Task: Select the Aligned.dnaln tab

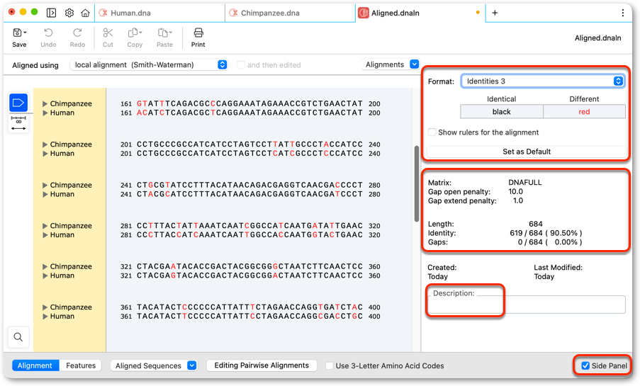Action: (420, 13)
